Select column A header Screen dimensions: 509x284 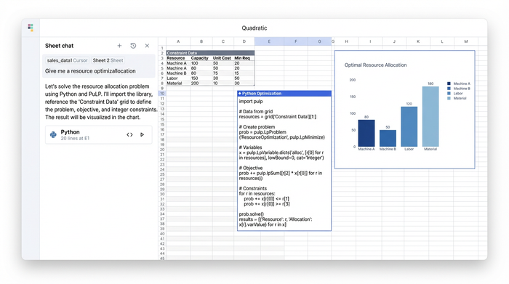click(x=178, y=41)
